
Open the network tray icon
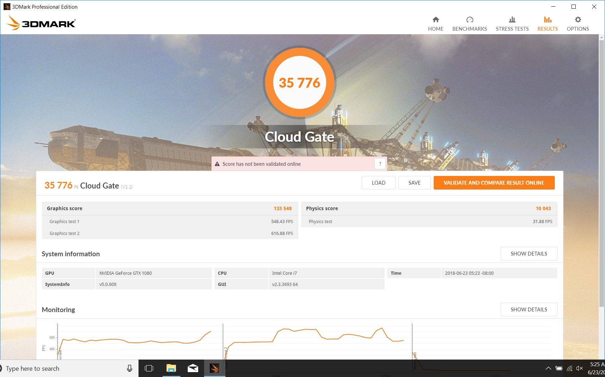pyautogui.click(x=569, y=368)
